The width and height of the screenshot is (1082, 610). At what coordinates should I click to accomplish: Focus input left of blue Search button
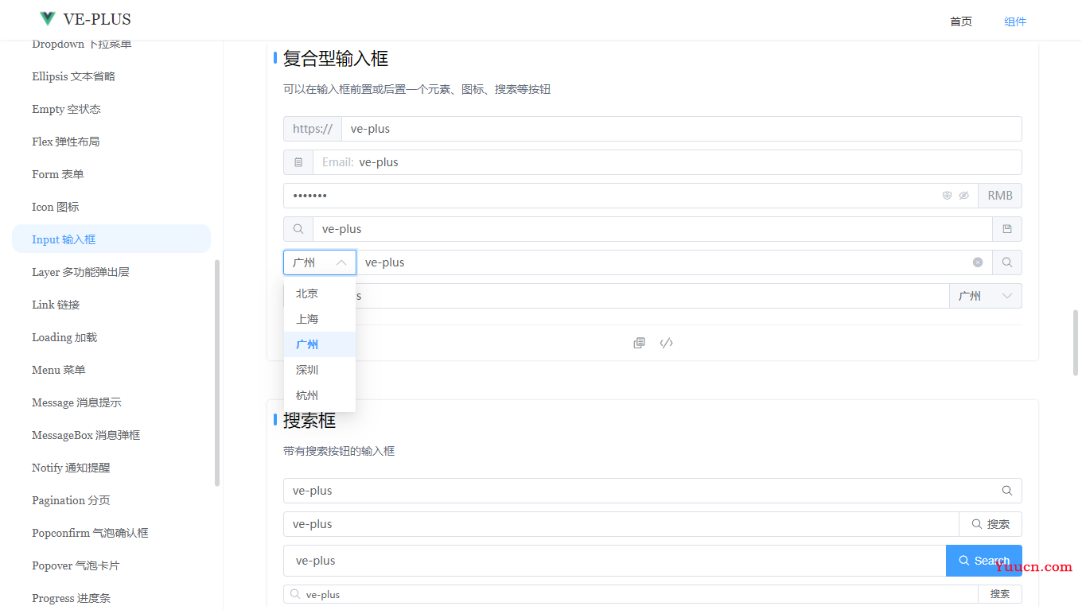click(x=614, y=561)
